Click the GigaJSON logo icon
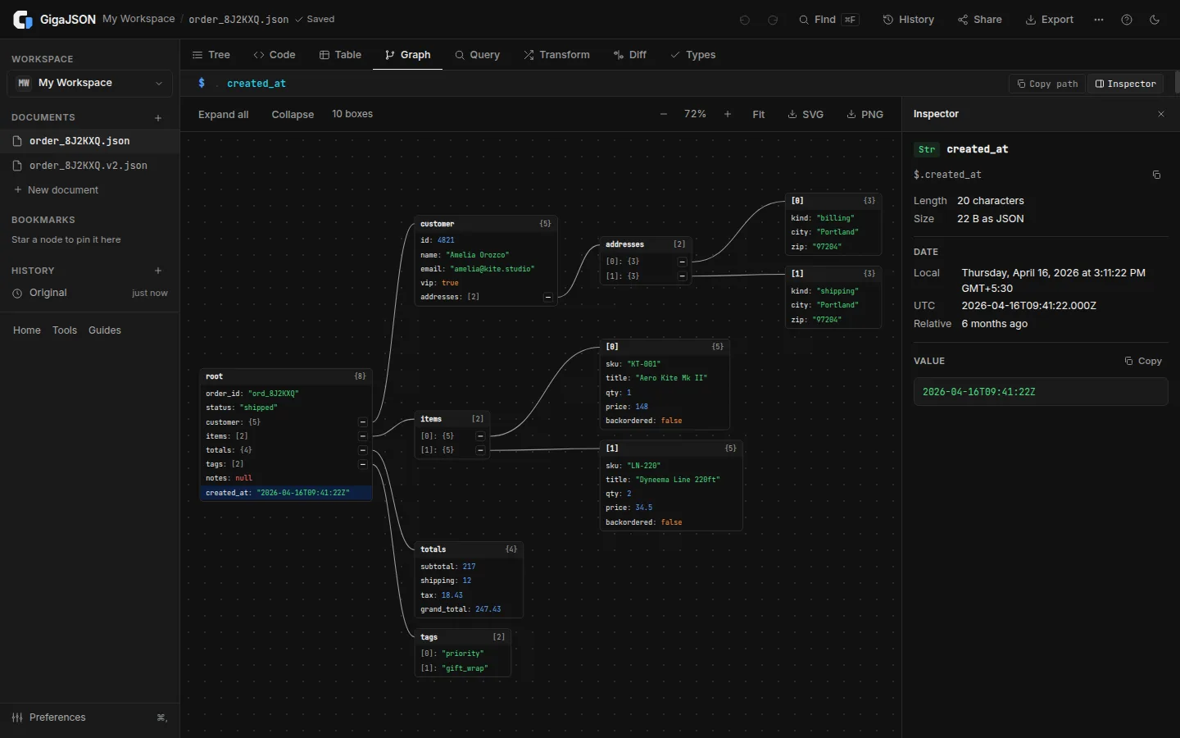 pyautogui.click(x=23, y=20)
